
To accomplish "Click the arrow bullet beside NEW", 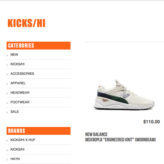I will (x=7, y=55).
